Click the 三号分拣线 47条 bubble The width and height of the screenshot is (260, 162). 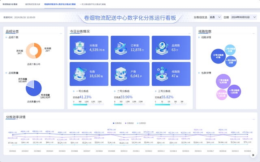pyautogui.click(x=218, y=56)
